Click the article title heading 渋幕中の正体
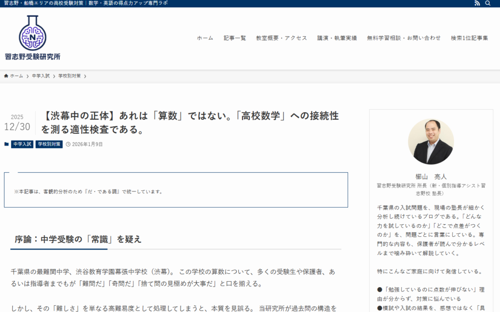The height and width of the screenshot is (312, 500). [x=189, y=123]
